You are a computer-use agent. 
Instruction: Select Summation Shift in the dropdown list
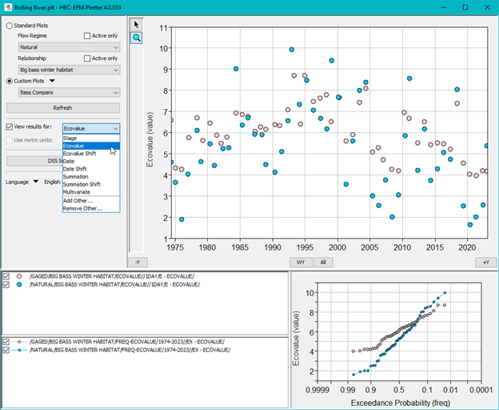(x=81, y=184)
